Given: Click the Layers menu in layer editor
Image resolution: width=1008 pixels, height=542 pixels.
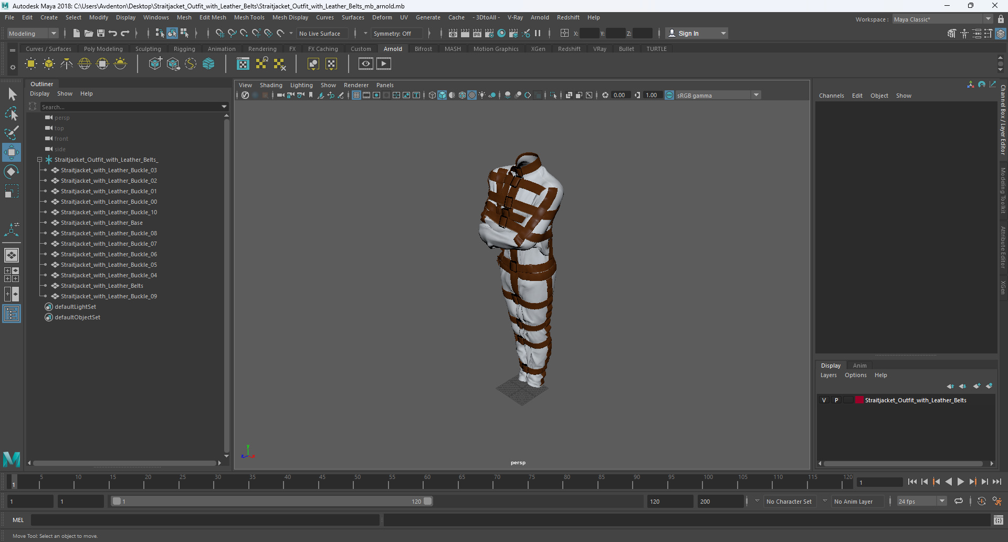Looking at the screenshot, I should [x=828, y=375].
